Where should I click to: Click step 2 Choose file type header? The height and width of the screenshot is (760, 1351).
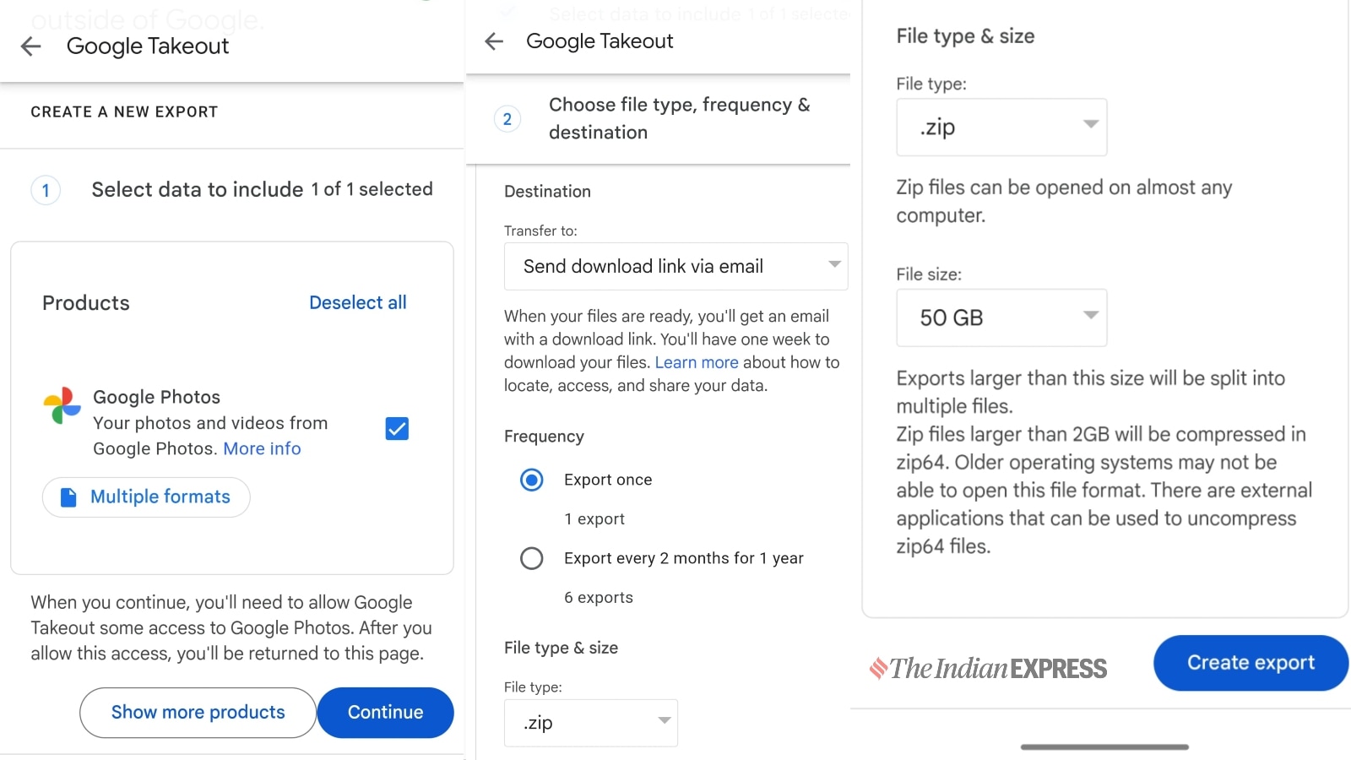click(x=680, y=118)
